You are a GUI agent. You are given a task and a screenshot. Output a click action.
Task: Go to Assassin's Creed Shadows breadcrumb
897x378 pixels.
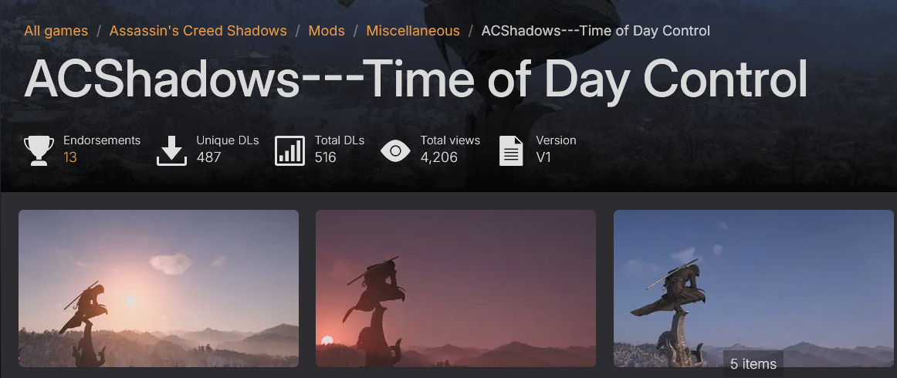[198, 31]
